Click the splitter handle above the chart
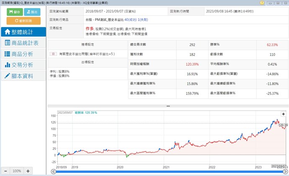 coord(168,106)
